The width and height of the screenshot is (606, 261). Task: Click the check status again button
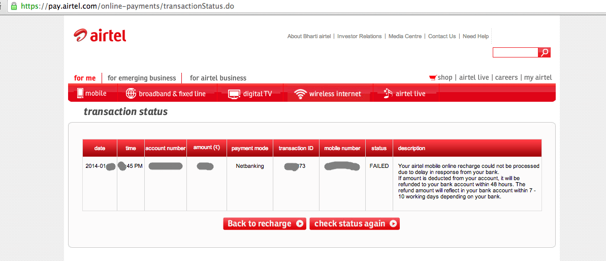355,223
